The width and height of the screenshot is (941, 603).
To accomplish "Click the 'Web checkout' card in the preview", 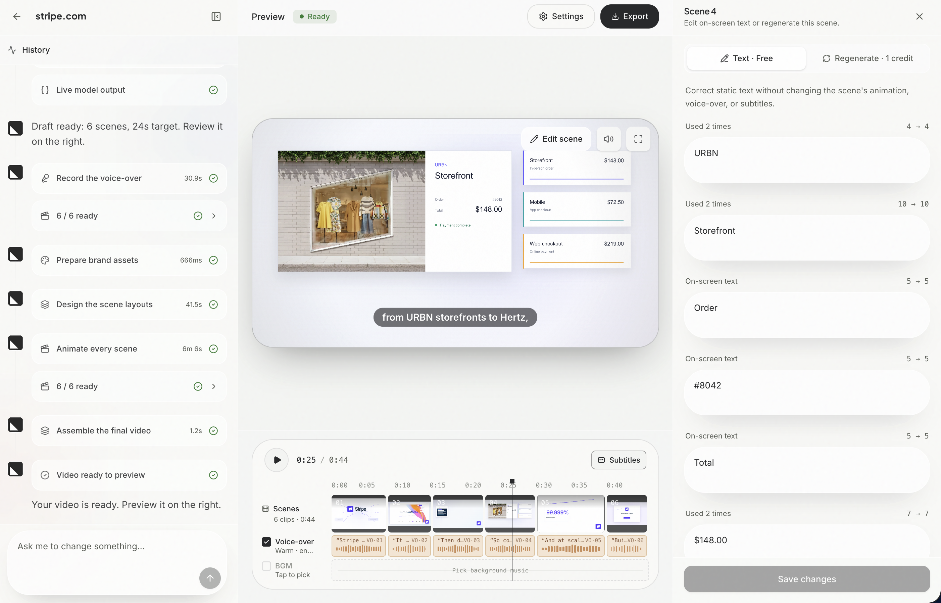I will pos(577,251).
